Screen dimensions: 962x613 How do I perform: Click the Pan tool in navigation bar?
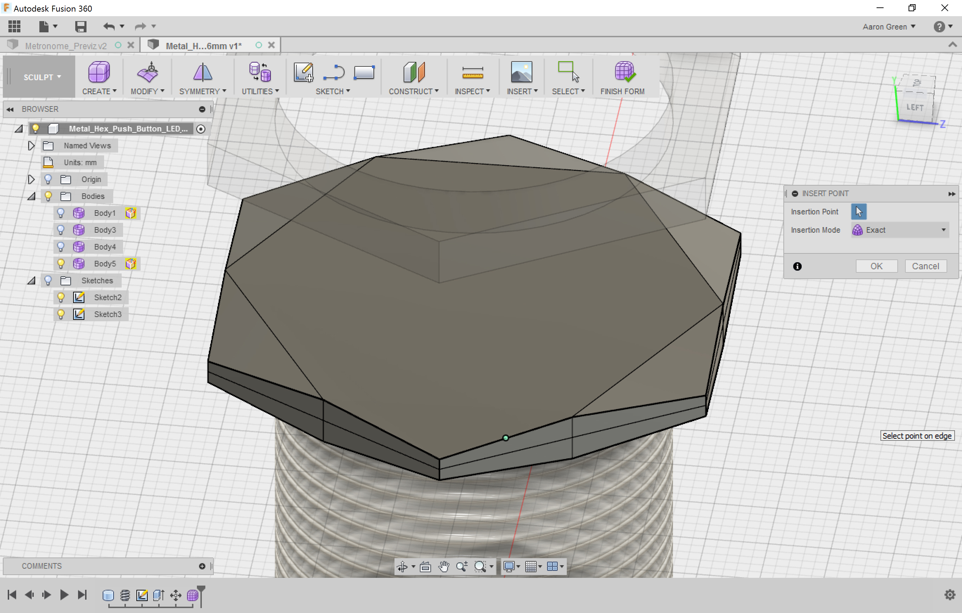(x=443, y=566)
